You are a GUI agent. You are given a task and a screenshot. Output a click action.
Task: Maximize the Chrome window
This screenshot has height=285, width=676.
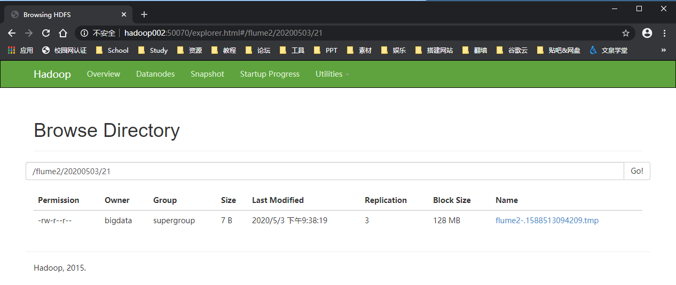point(639,9)
